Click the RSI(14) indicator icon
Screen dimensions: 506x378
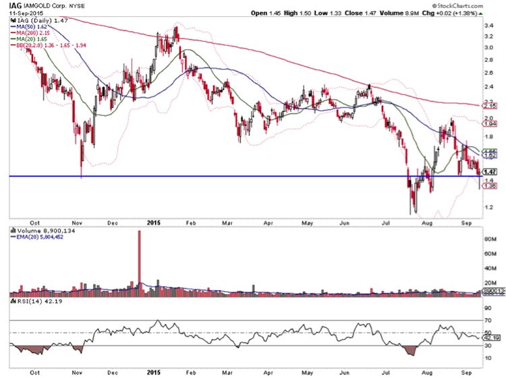coord(13,301)
